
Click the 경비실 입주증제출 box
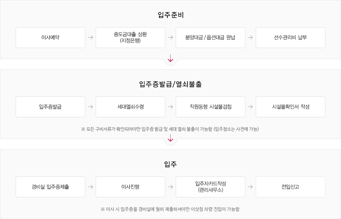[x=50, y=187]
